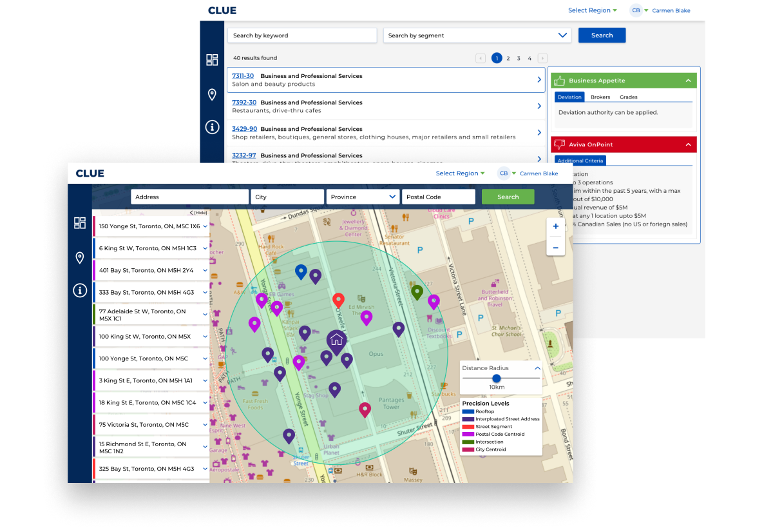Screen dimensions: 773x530
Task: Click CLUE logo in results window
Action: [x=222, y=10]
